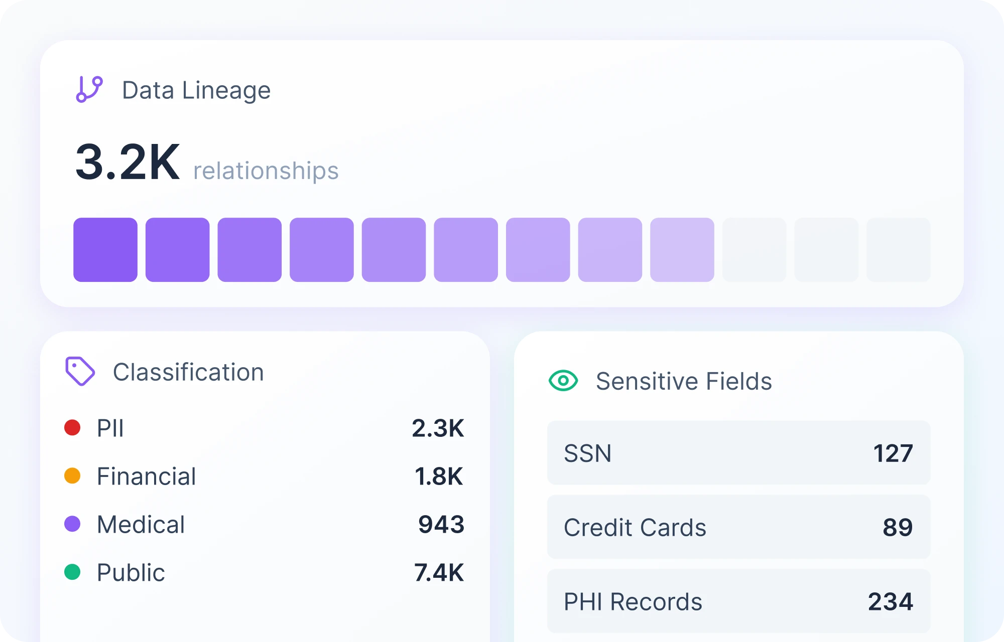Click the 3.2K relationships count
Screen dimensions: 1004x642
128,162
